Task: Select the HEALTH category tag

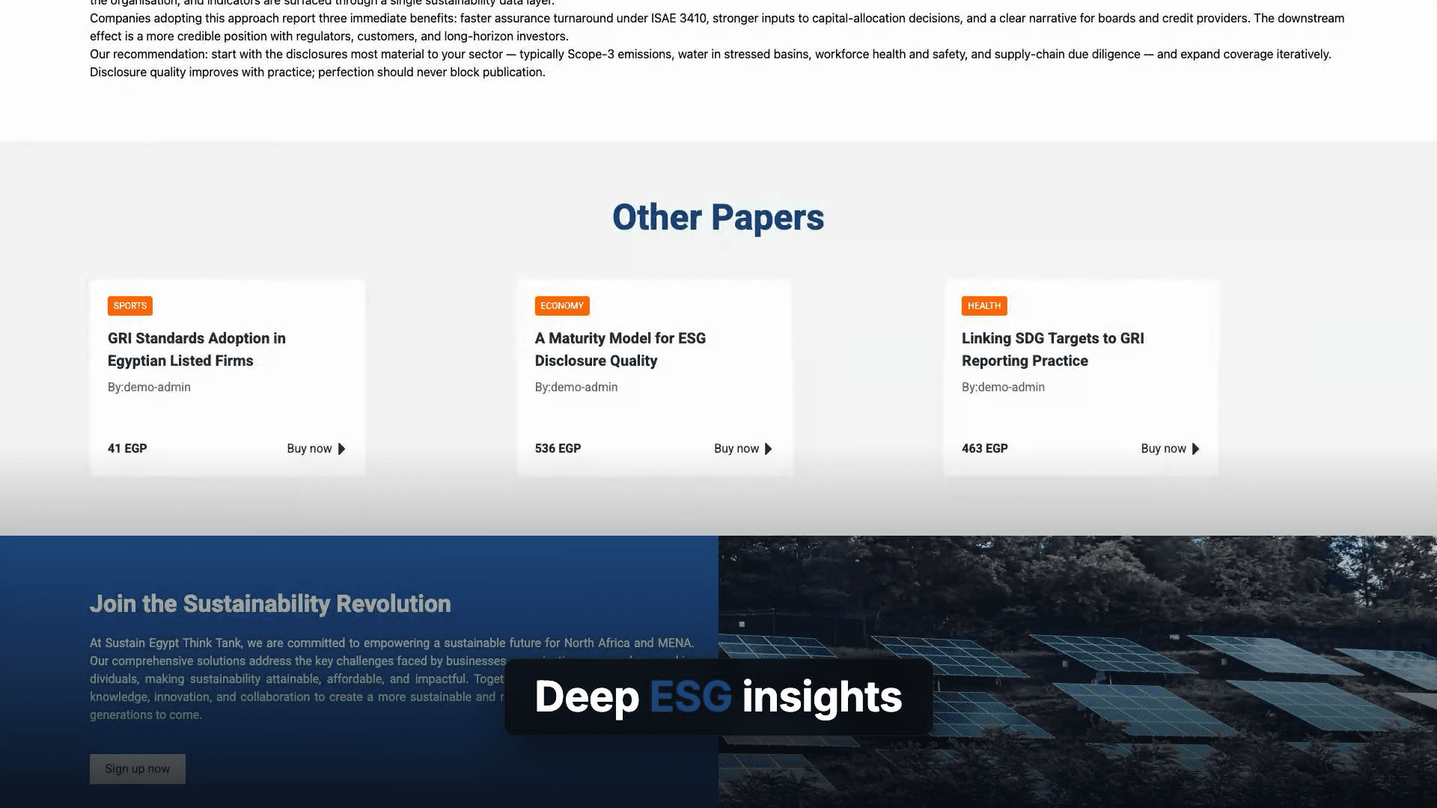Action: 984,306
